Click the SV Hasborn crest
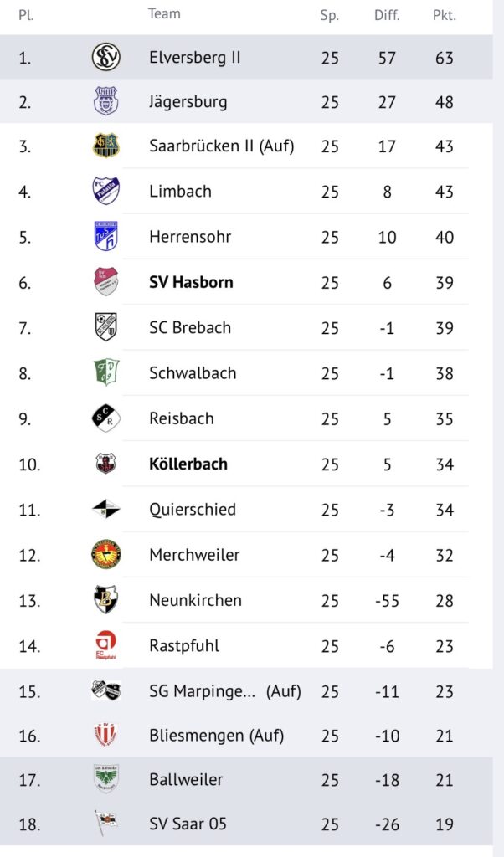Viewport: 504px width, 857px height. click(x=106, y=282)
